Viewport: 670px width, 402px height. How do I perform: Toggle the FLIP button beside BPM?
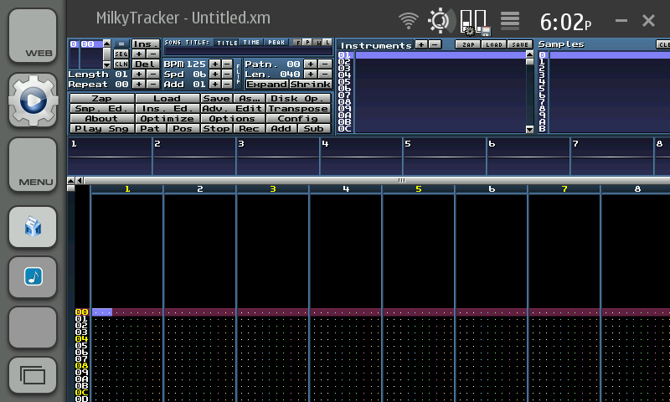pyautogui.click(x=239, y=74)
